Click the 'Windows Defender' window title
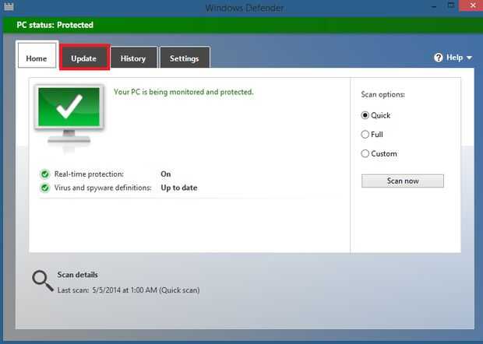This screenshot has width=483, height=344. tap(245, 8)
